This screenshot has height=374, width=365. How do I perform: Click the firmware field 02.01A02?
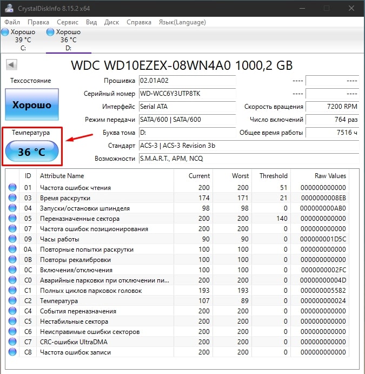[x=187, y=81]
